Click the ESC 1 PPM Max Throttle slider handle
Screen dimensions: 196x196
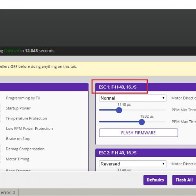click(142, 122)
